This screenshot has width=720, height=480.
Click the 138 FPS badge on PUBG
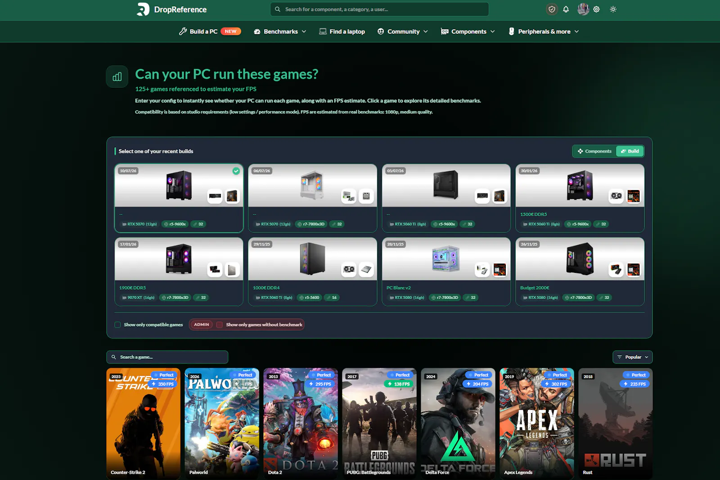(399, 384)
